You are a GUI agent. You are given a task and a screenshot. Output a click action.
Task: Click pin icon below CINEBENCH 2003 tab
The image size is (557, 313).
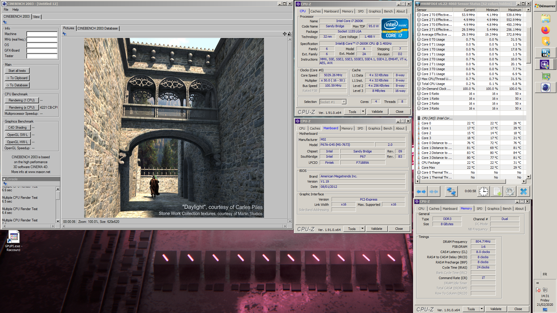tap(5, 22)
